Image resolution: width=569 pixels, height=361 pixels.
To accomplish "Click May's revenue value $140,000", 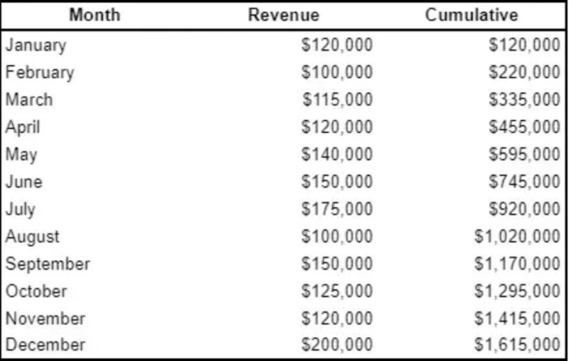I will click(x=337, y=155).
